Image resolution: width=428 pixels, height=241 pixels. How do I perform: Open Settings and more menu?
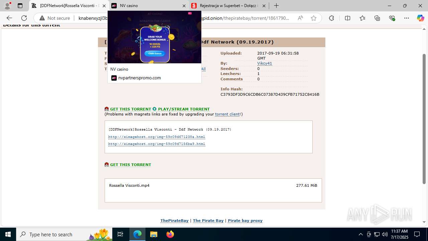[407, 18]
